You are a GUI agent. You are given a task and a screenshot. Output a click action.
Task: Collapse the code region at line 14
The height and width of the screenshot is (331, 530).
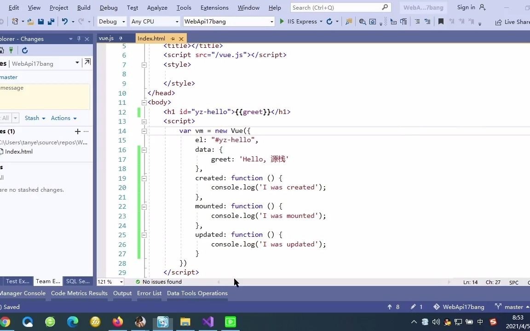pyautogui.click(x=144, y=131)
